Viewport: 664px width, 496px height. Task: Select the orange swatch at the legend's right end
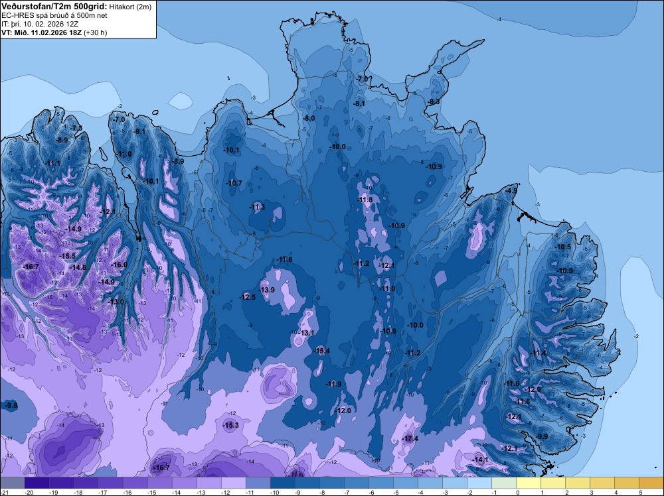pos(651,483)
